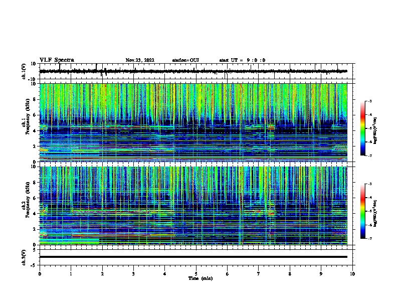
Task: Click the '-3' tick on ch.1 colorbar
Action: [370, 101]
